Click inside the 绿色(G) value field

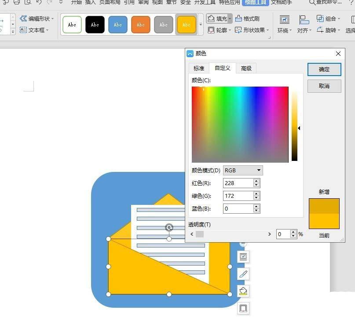click(x=238, y=196)
